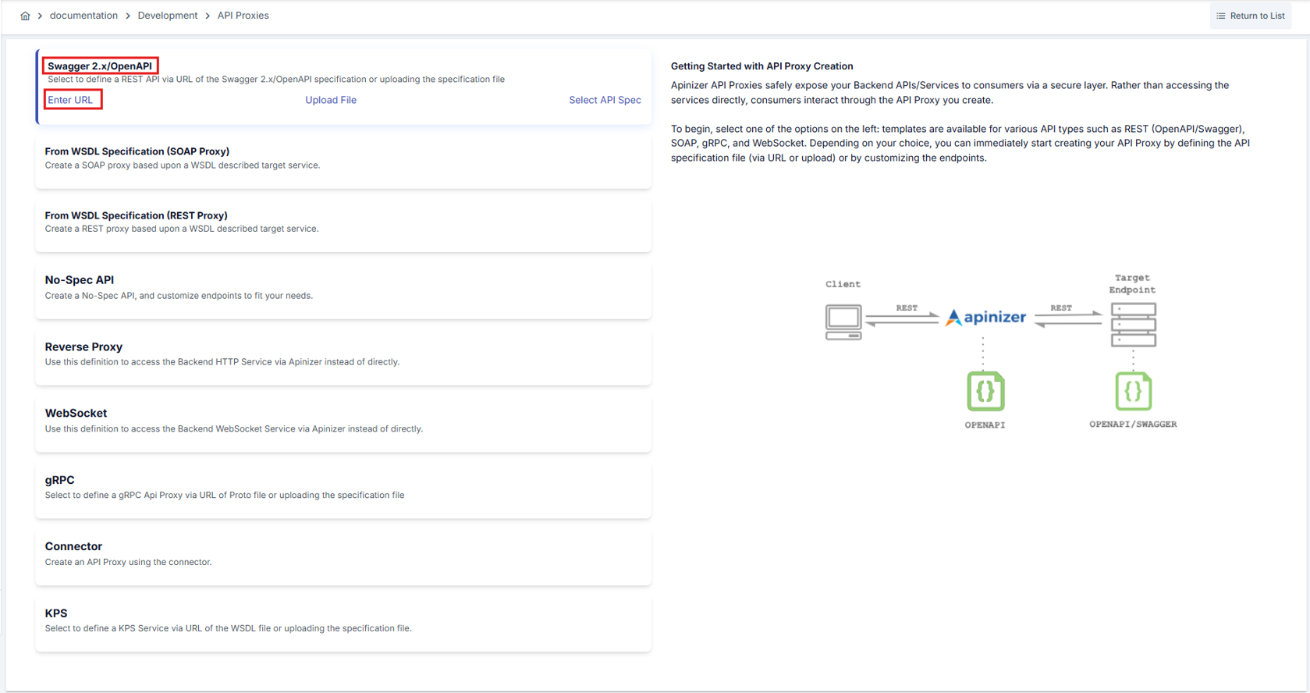Open API Proxies breadcrumb

pyautogui.click(x=243, y=16)
